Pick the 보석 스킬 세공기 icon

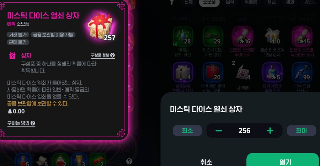pos(302,73)
